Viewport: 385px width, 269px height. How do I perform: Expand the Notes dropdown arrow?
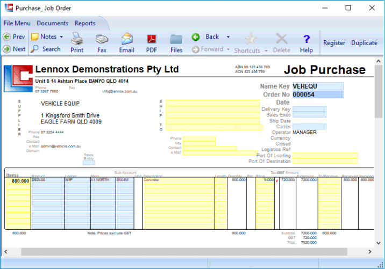pos(61,37)
